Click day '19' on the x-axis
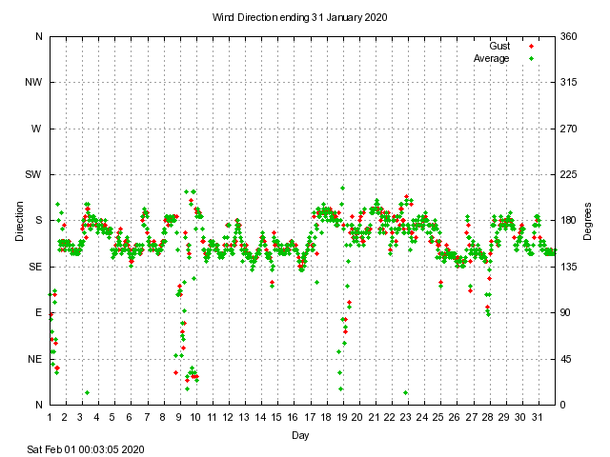 [x=342, y=417]
